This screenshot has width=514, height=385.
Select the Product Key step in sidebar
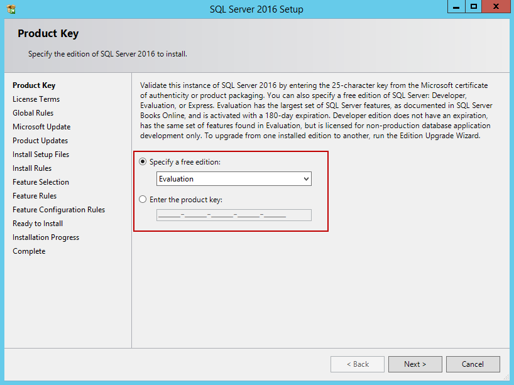pyautogui.click(x=34, y=85)
